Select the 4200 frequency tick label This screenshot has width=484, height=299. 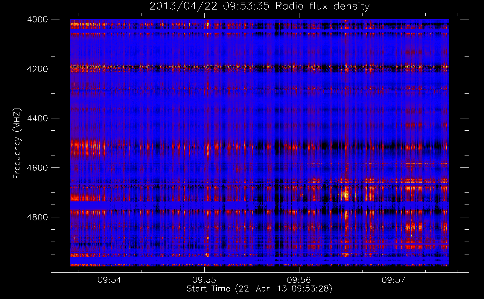37,69
